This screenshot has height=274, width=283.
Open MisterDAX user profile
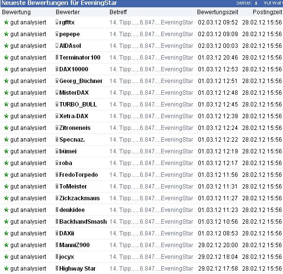(x=74, y=93)
